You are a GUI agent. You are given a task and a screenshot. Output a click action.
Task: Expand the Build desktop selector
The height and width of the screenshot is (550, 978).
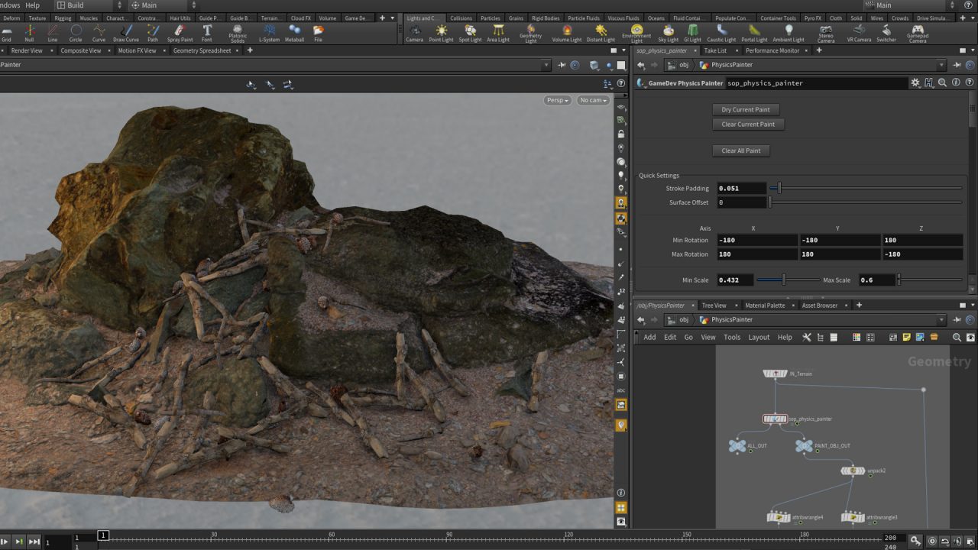tap(92, 5)
